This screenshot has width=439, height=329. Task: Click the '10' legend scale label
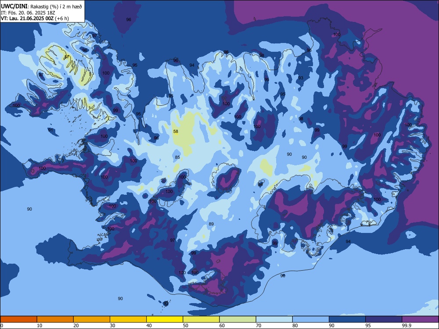tap(40, 325)
